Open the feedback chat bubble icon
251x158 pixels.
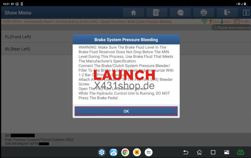pos(180,13)
